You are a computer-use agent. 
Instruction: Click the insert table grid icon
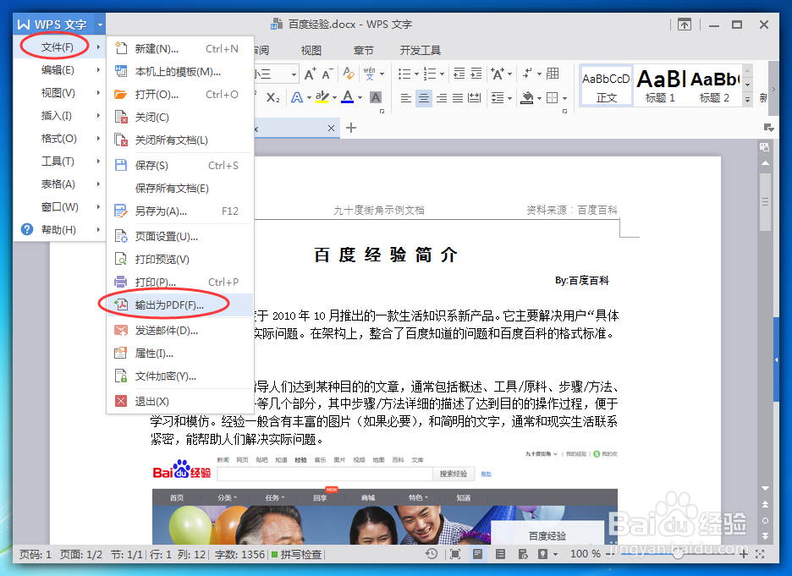[x=553, y=74]
